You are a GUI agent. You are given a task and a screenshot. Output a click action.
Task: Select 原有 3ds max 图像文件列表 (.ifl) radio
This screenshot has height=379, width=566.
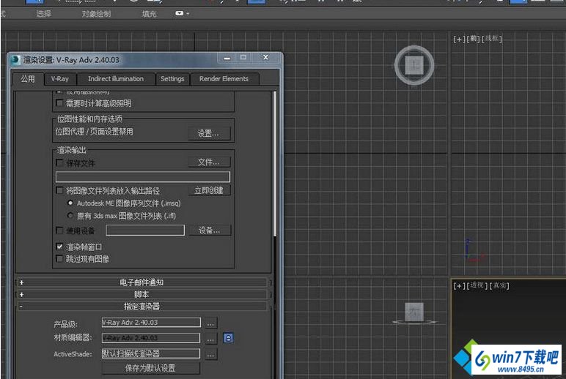pos(70,215)
